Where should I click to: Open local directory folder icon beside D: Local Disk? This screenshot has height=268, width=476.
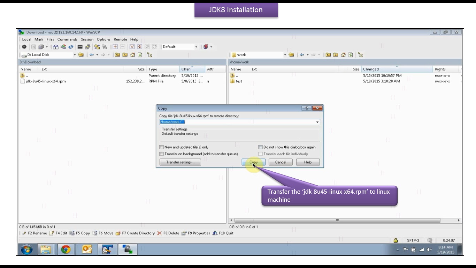click(x=80, y=55)
